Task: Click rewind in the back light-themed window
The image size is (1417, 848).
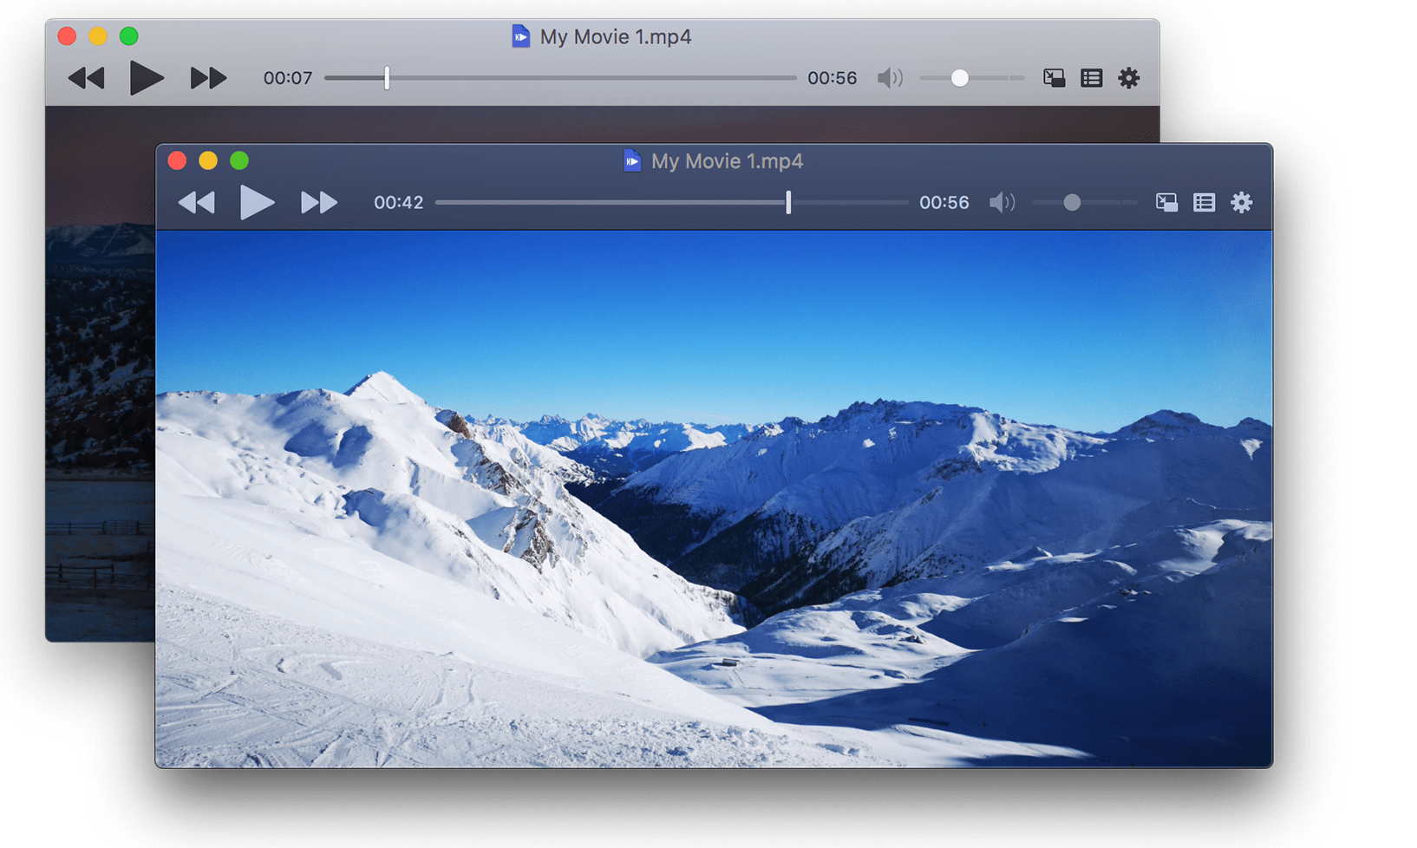Action: [x=86, y=78]
